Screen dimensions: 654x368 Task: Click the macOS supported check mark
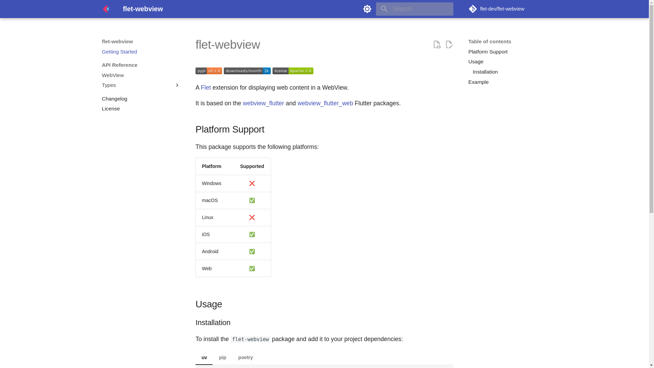(252, 200)
